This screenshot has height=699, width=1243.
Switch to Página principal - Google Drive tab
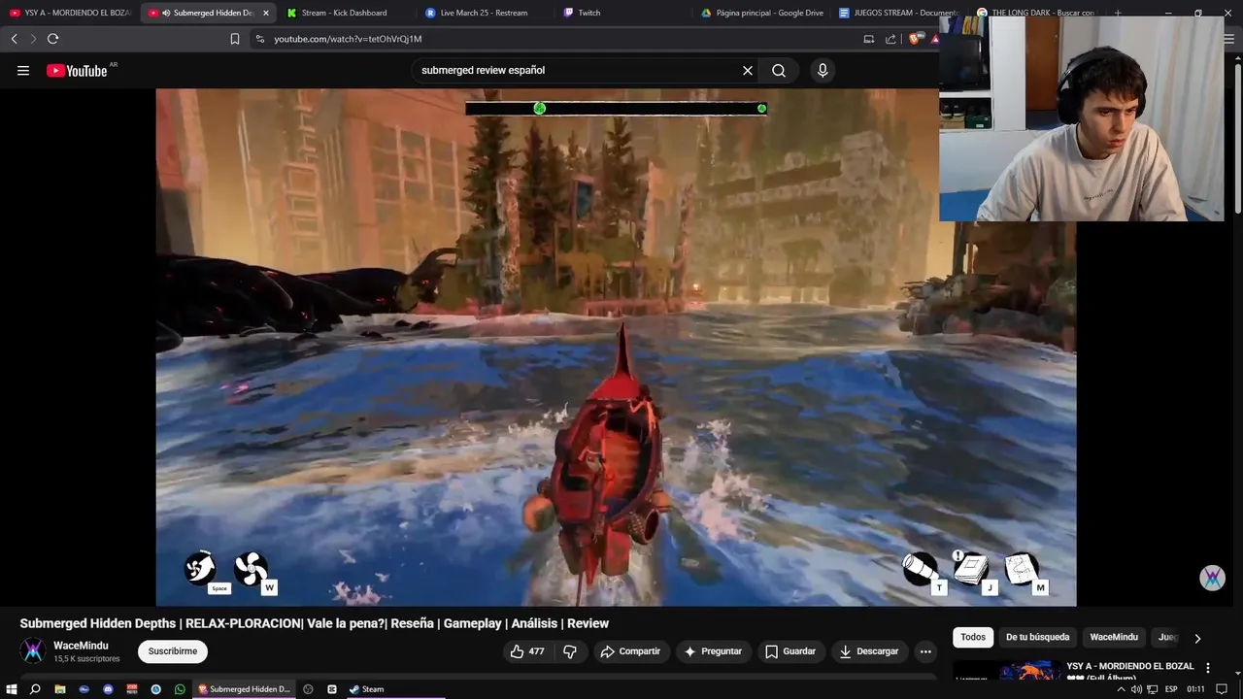(x=762, y=13)
